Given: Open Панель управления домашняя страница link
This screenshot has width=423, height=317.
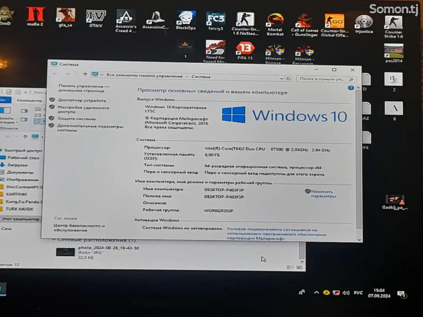Looking at the screenshot, I should coord(84,88).
